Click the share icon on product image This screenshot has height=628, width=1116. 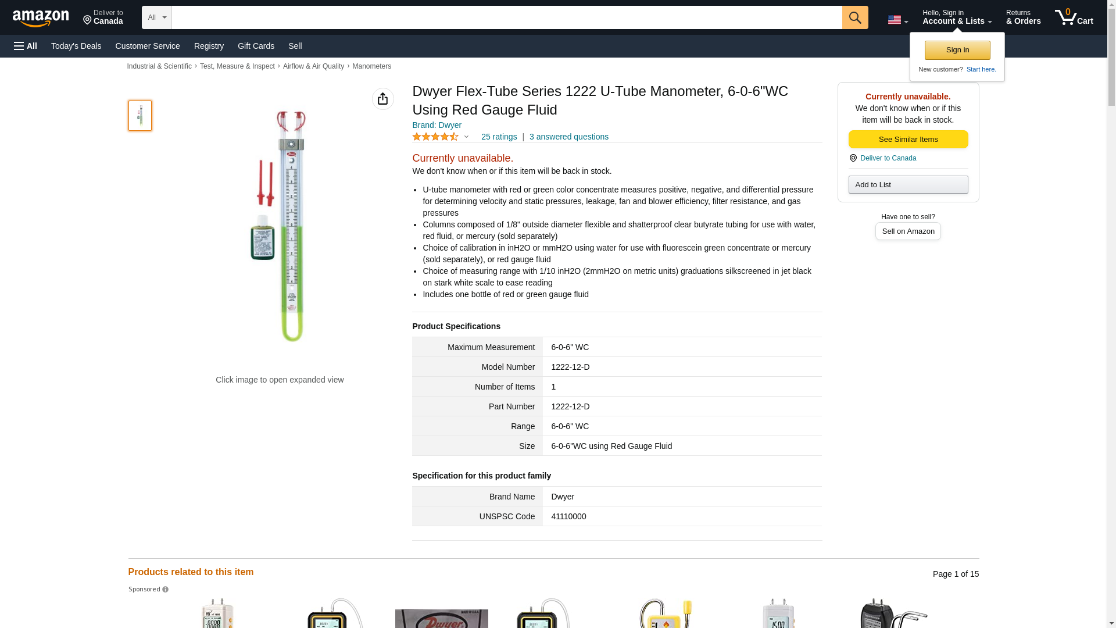[382, 99]
